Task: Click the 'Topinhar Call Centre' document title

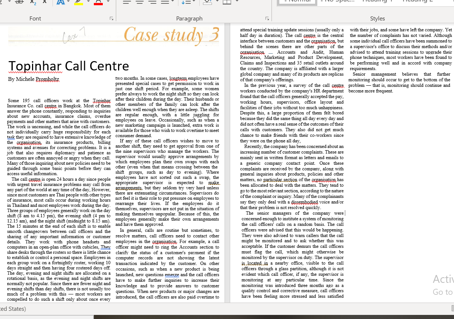Action: coord(69,66)
